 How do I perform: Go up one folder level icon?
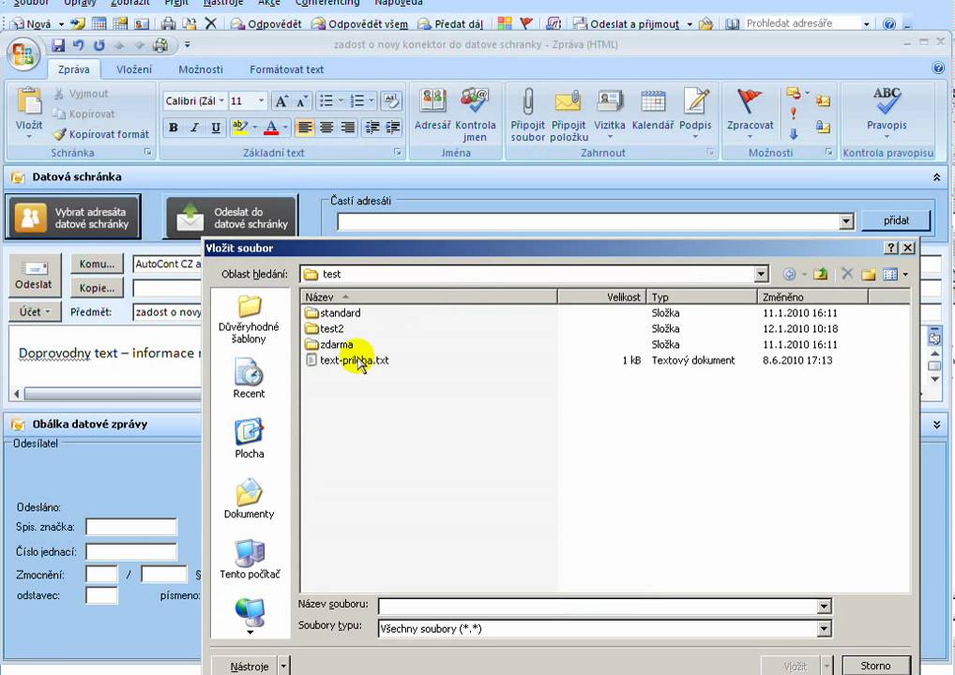[x=821, y=275]
